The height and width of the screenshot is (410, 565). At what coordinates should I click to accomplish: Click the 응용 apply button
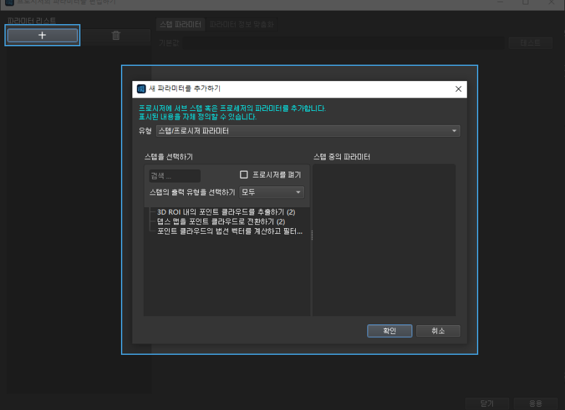pos(535,404)
